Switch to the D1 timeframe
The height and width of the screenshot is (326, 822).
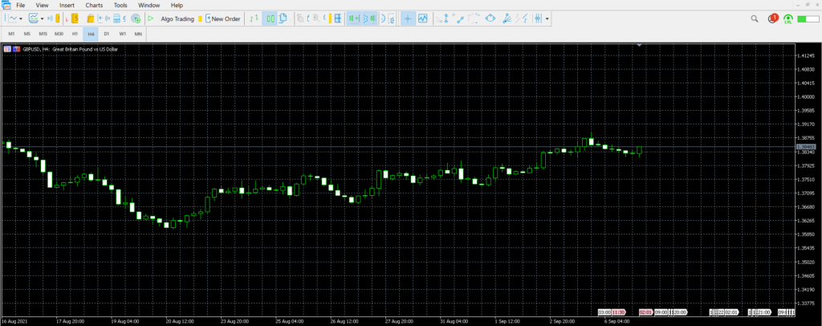[x=107, y=34]
